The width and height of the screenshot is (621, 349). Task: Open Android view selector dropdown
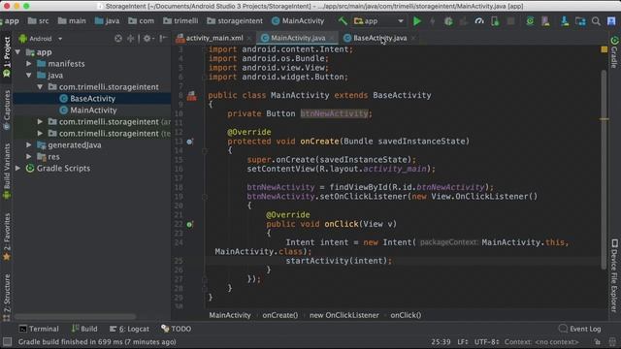(x=41, y=39)
